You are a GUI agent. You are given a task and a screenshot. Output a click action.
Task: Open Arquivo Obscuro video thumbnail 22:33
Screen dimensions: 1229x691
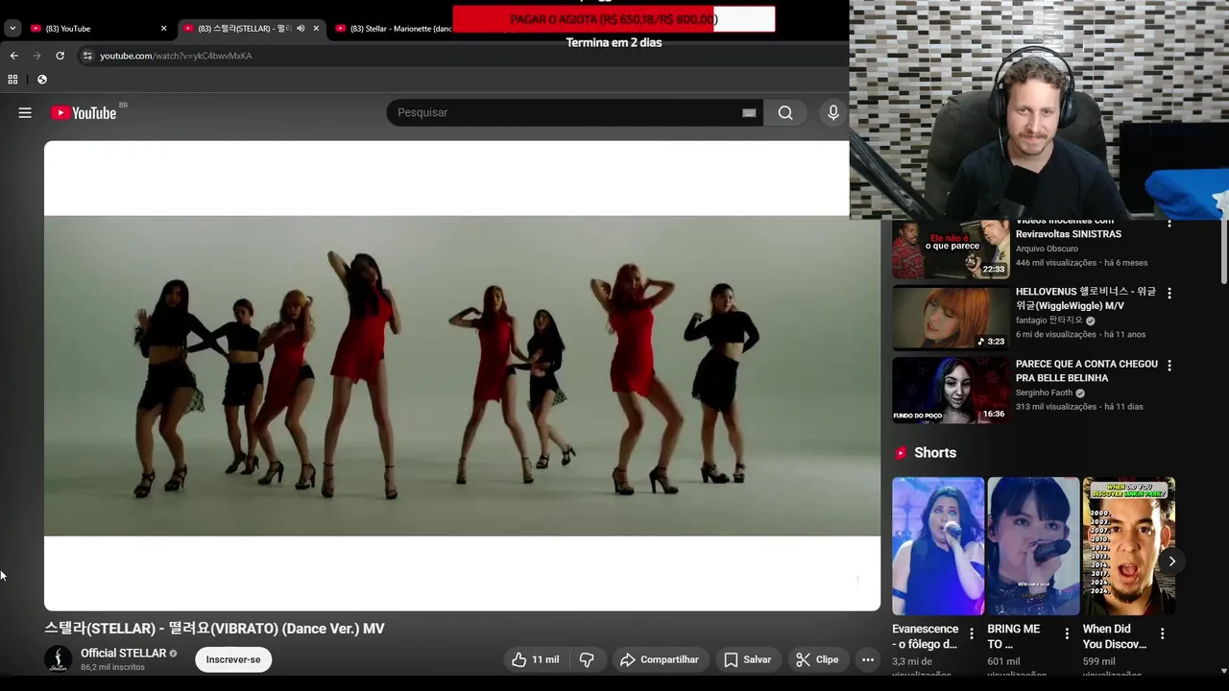[x=951, y=249]
